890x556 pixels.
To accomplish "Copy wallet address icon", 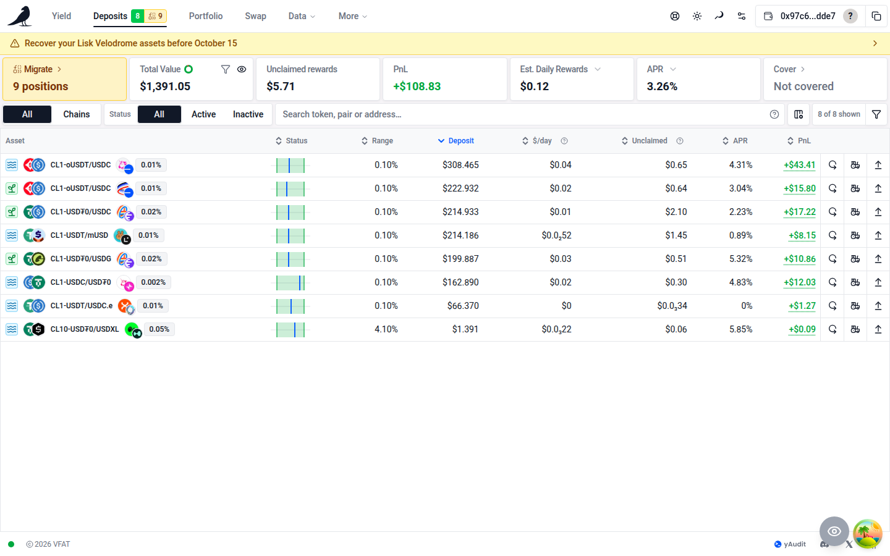I will 876,16.
